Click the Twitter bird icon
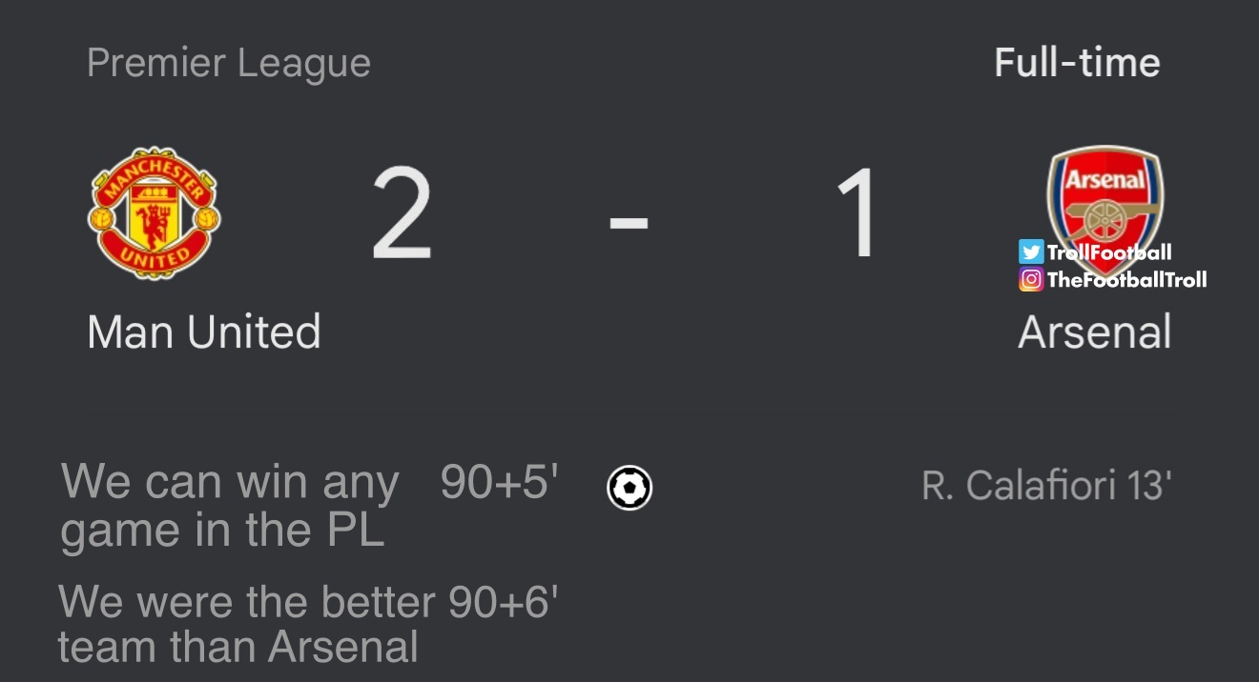 pos(1031,251)
